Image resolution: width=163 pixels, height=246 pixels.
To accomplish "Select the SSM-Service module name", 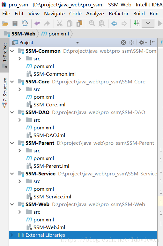I will click(x=41, y=174).
